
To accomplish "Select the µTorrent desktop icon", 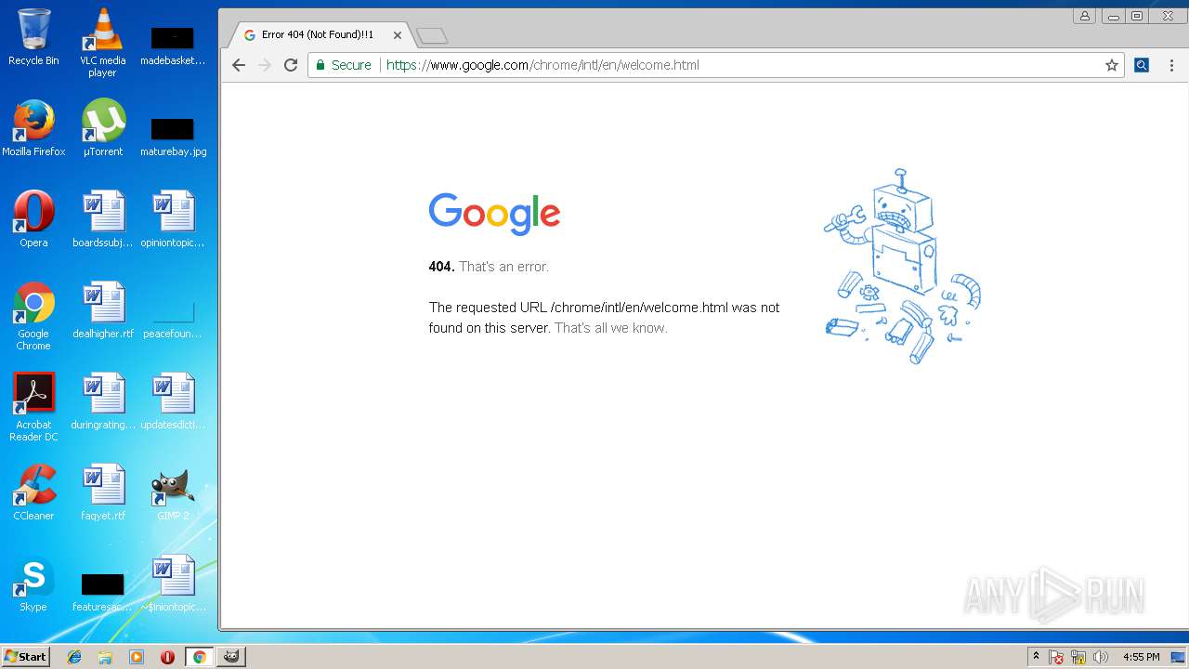I will click(103, 128).
